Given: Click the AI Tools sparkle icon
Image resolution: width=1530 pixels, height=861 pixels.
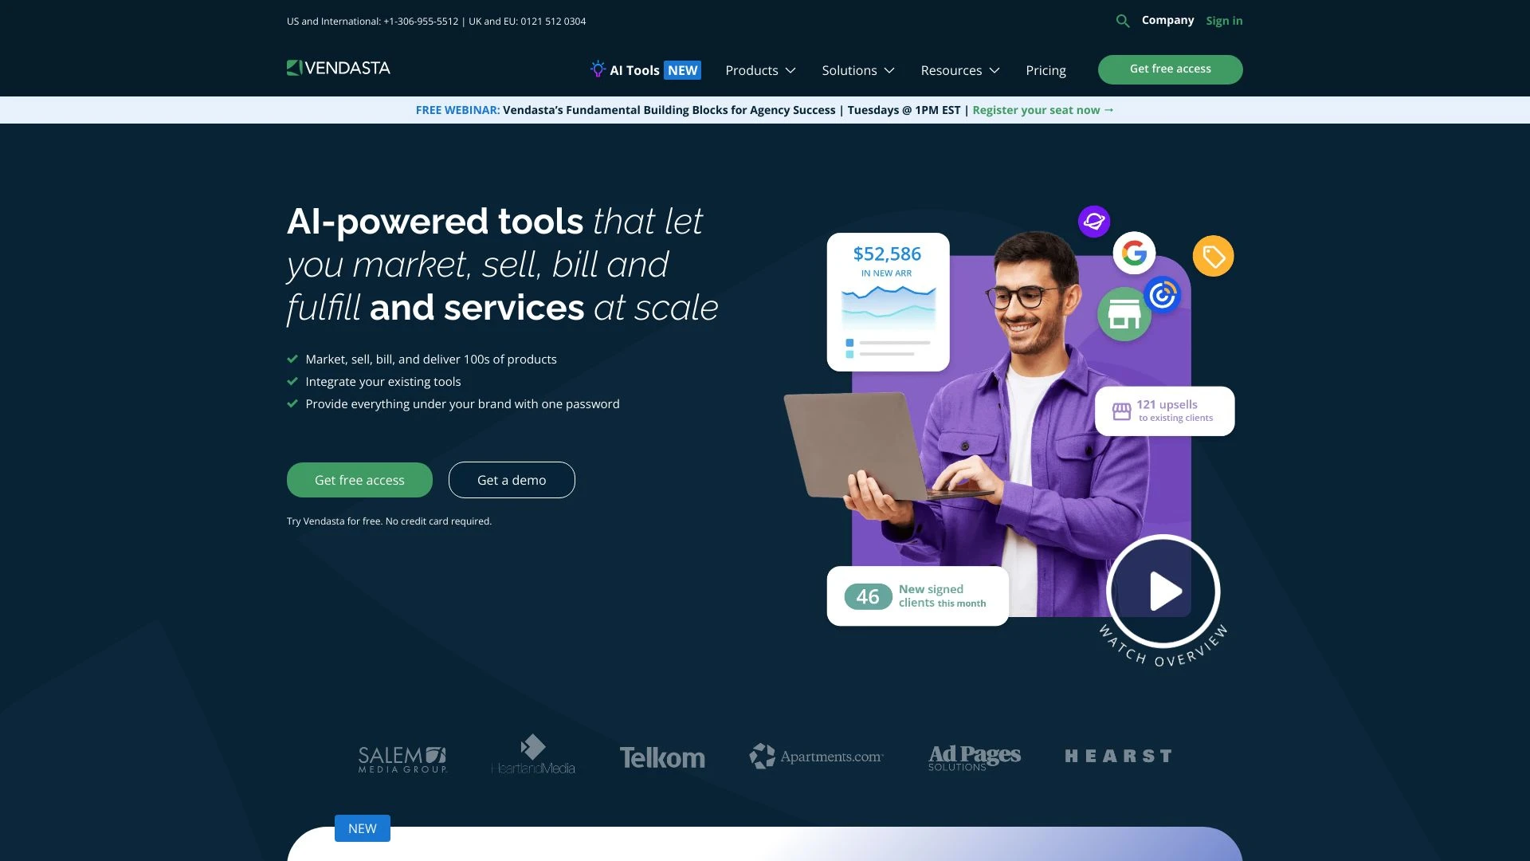Looking at the screenshot, I should pos(596,69).
